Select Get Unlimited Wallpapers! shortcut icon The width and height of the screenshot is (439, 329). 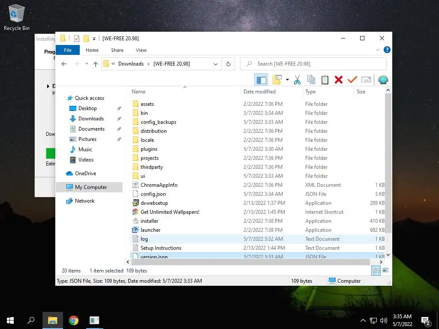coord(135,212)
